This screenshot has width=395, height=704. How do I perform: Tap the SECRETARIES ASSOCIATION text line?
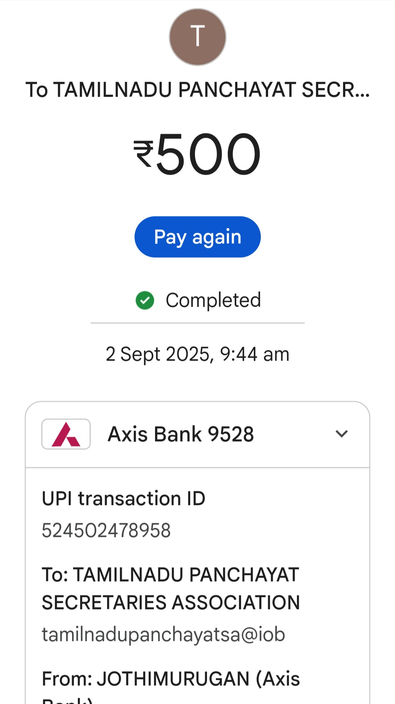[171, 603]
